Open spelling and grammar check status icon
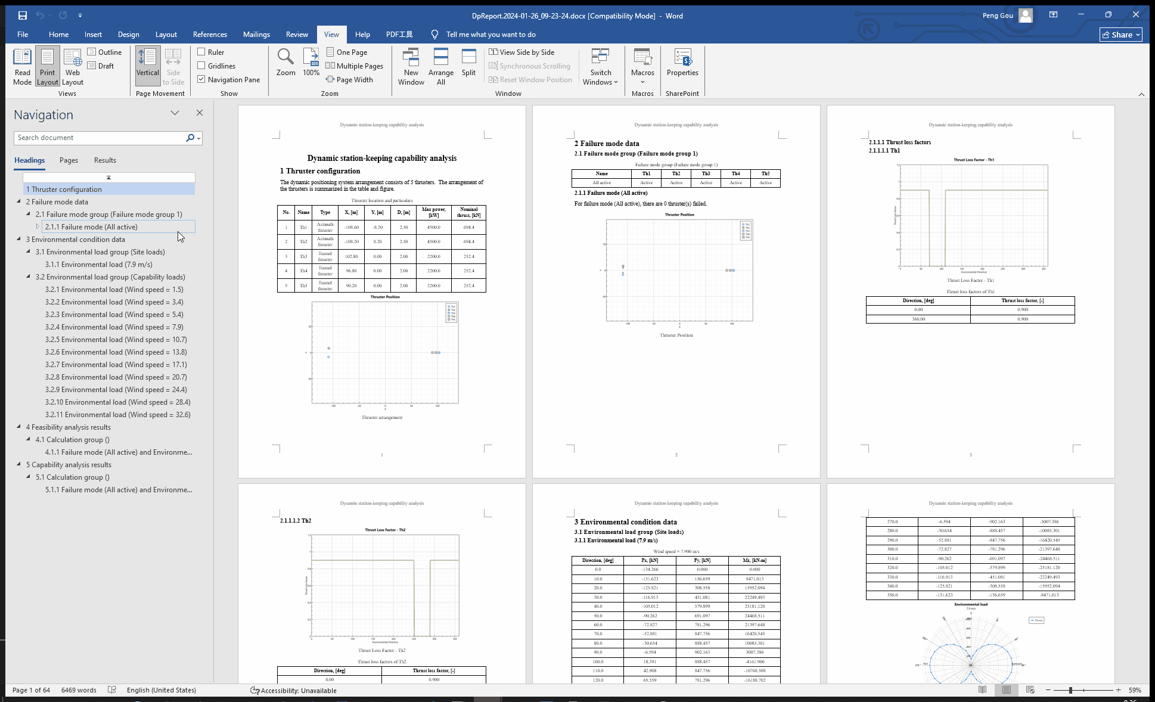The image size is (1155, 702). pyautogui.click(x=111, y=690)
